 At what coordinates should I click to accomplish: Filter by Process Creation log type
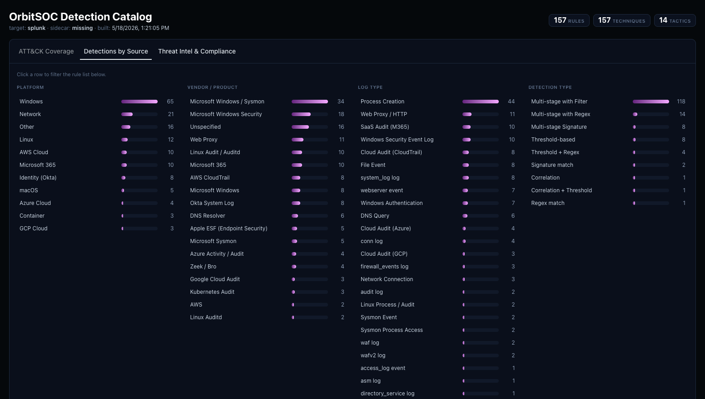pos(437,102)
